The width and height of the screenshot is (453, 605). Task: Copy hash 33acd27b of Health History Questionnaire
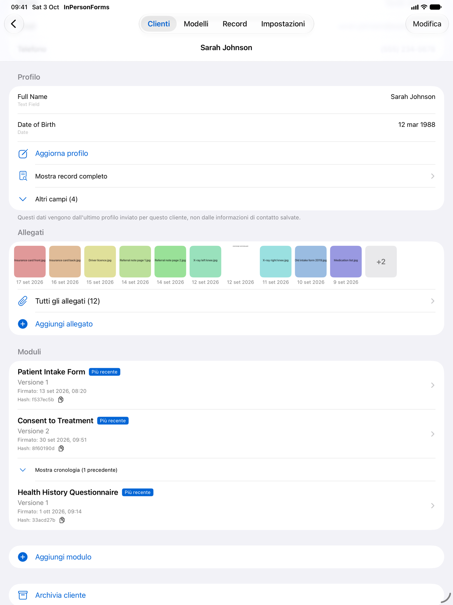coord(62,520)
